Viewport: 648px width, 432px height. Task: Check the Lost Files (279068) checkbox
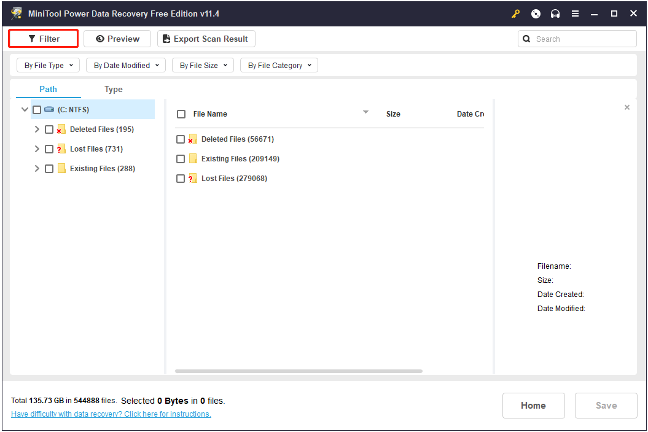pos(180,179)
